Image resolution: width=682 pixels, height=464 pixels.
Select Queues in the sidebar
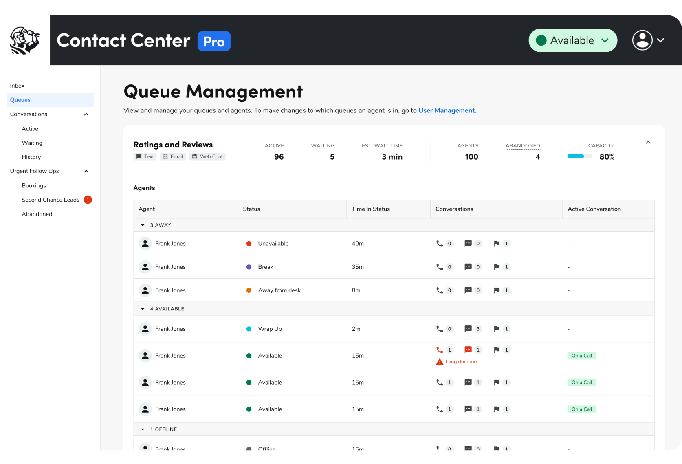coord(50,100)
